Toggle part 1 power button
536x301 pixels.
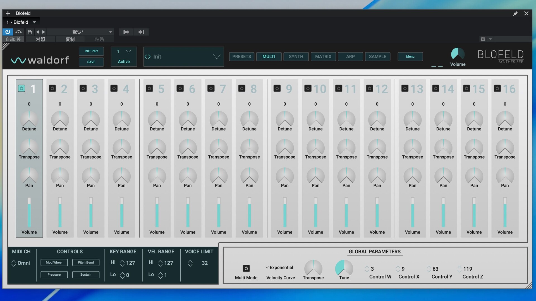21,88
